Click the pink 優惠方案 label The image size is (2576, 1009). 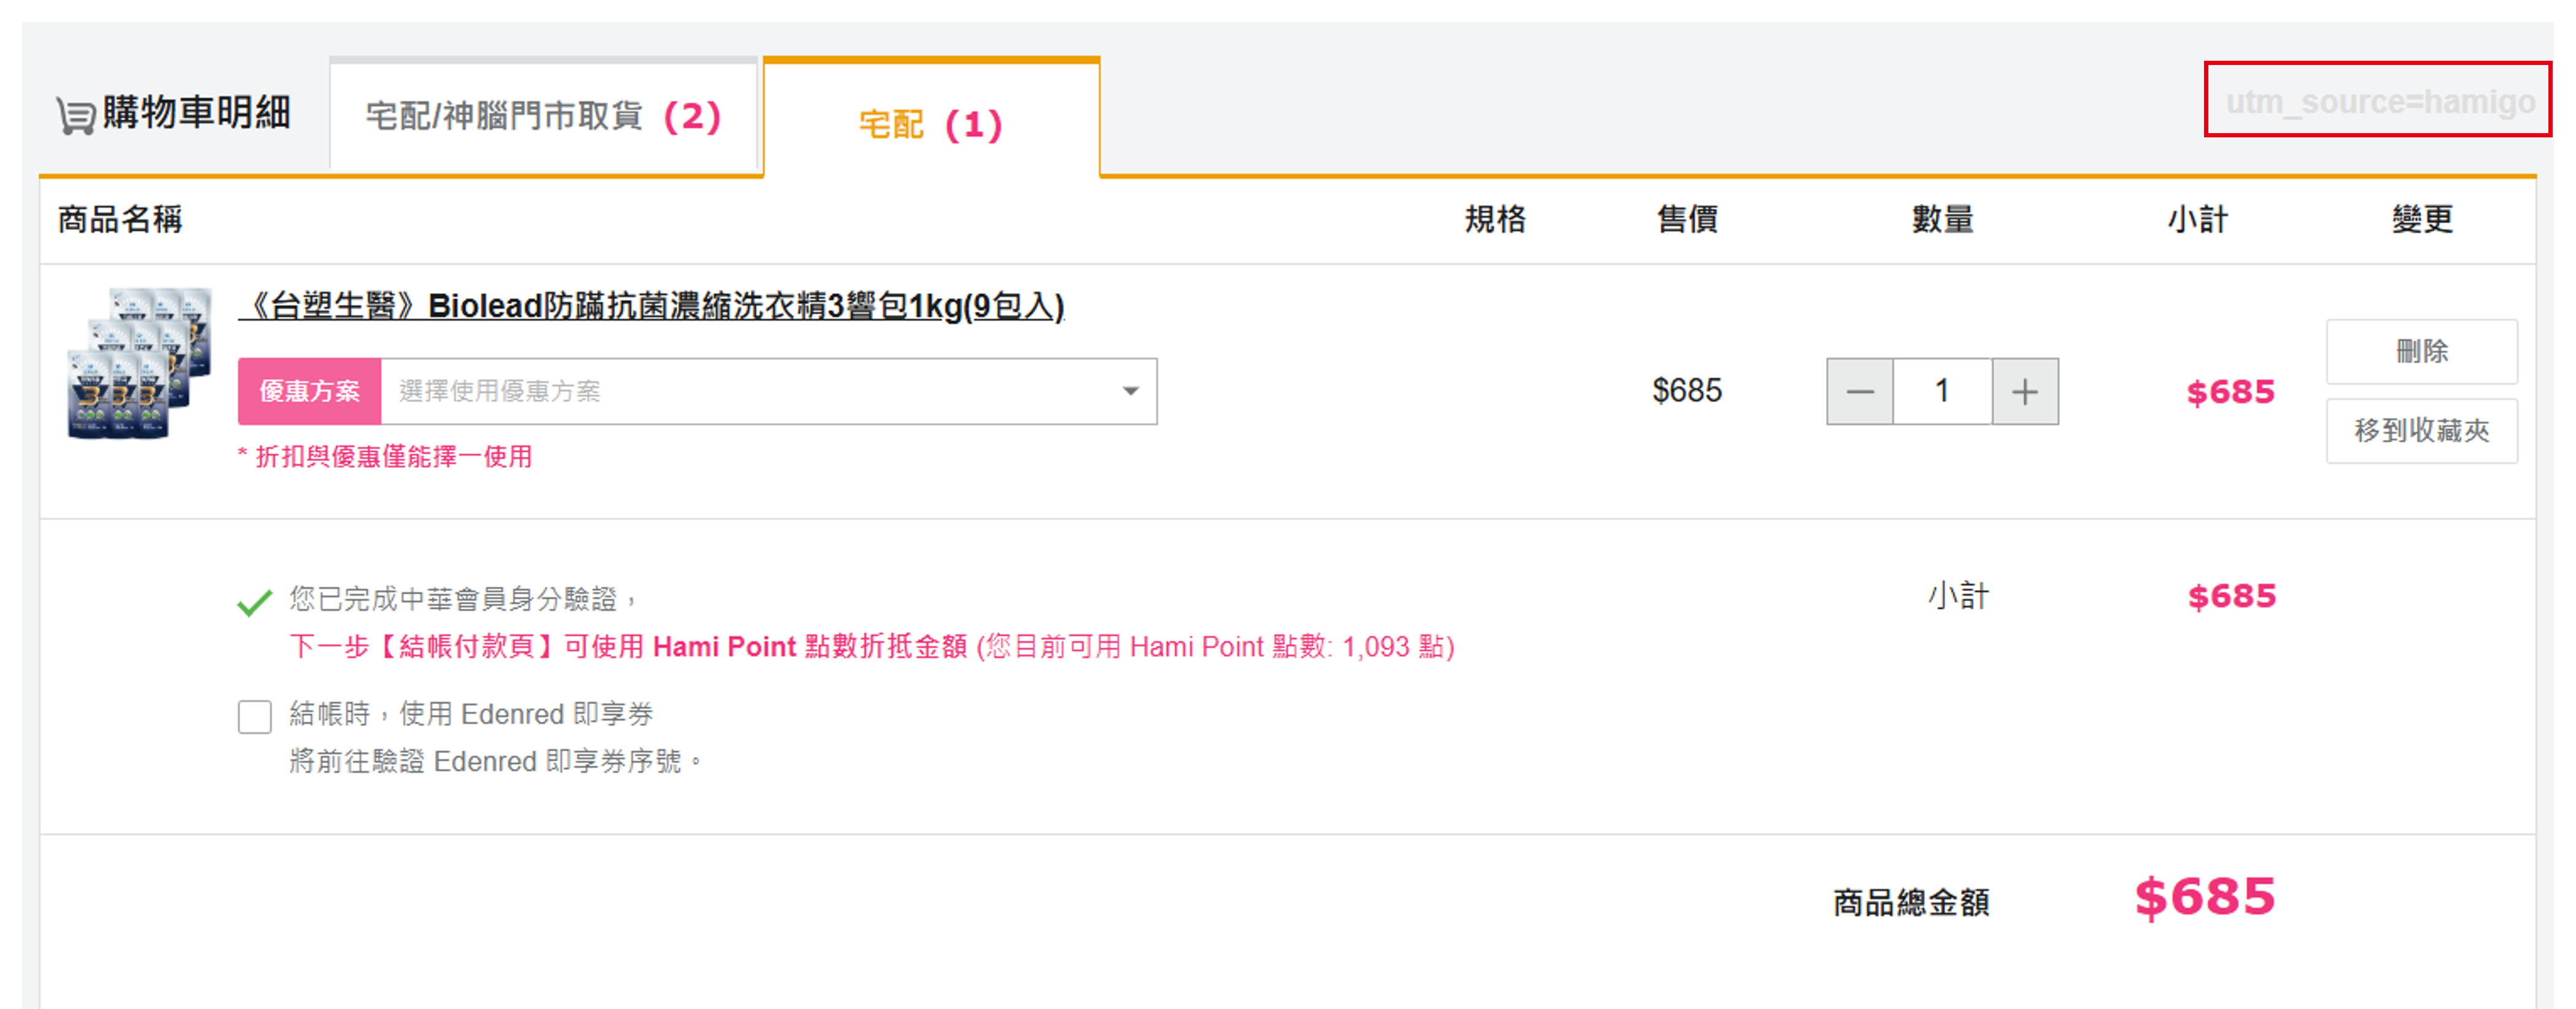pyautogui.click(x=309, y=391)
